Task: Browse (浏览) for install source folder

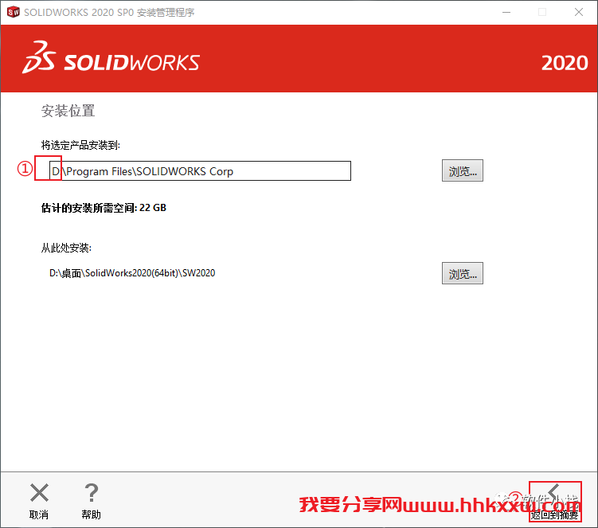Action: tap(462, 273)
